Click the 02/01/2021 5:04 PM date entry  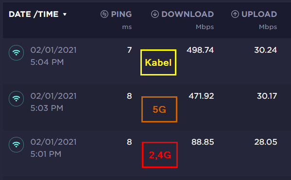point(53,56)
